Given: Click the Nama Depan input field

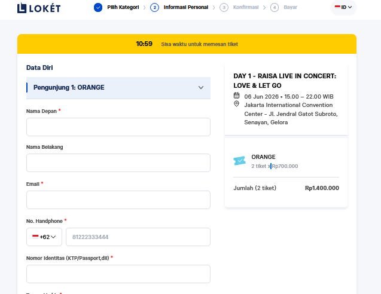Looking at the screenshot, I should [118, 127].
